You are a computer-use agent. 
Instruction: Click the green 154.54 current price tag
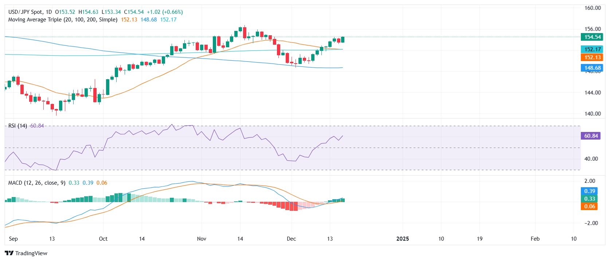coord(592,37)
